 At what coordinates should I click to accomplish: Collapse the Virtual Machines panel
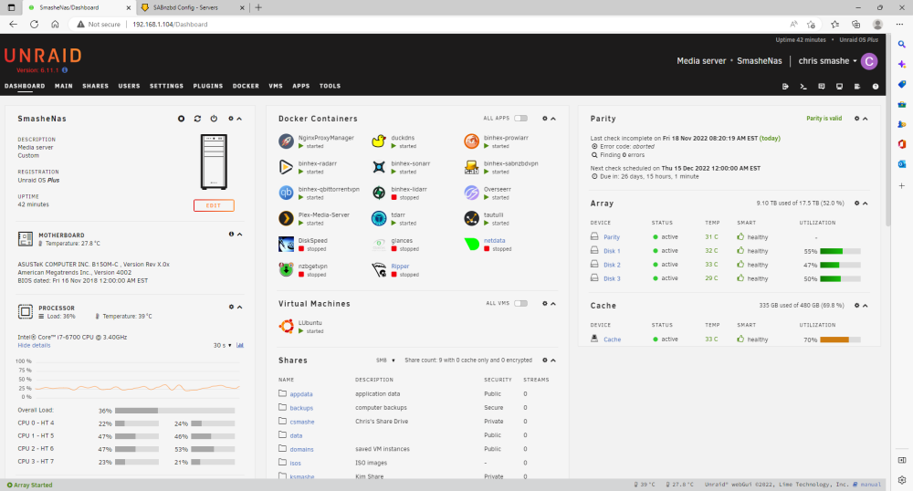[x=553, y=304]
